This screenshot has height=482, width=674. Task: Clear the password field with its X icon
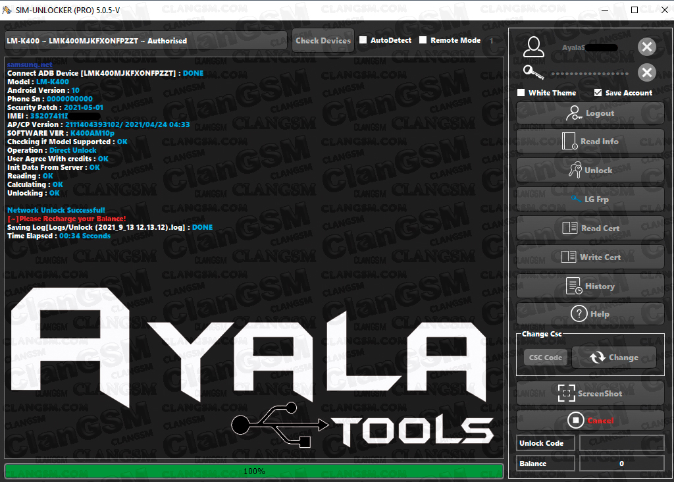(647, 72)
